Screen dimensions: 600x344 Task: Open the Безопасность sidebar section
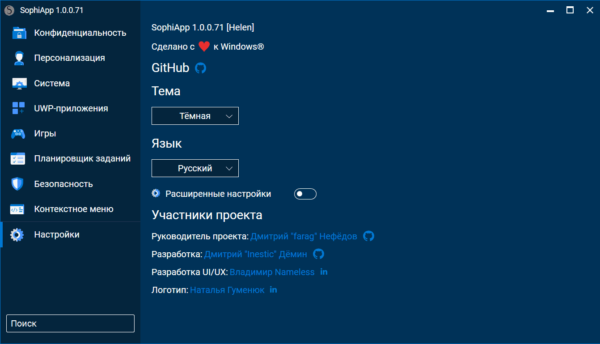pos(70,184)
